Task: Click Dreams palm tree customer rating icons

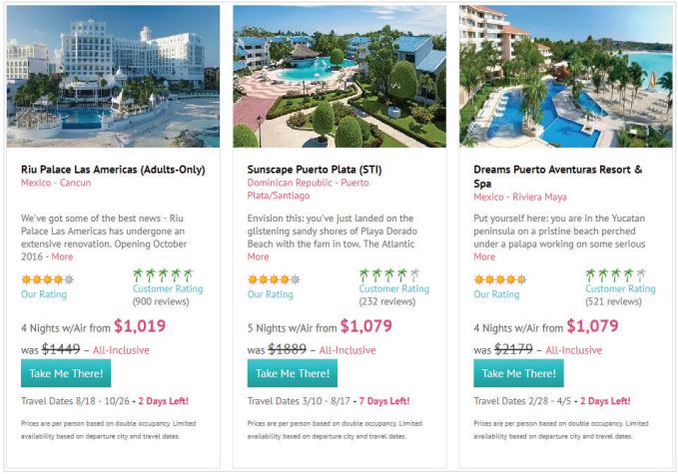Action: point(615,274)
